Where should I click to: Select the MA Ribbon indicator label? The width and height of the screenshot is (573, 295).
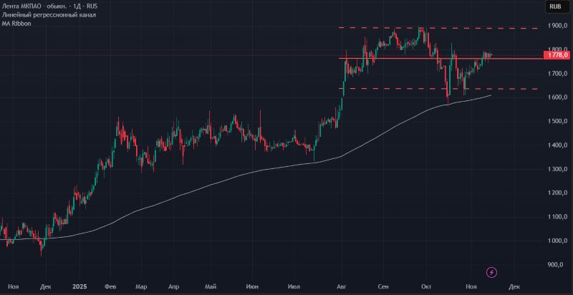(x=16, y=23)
